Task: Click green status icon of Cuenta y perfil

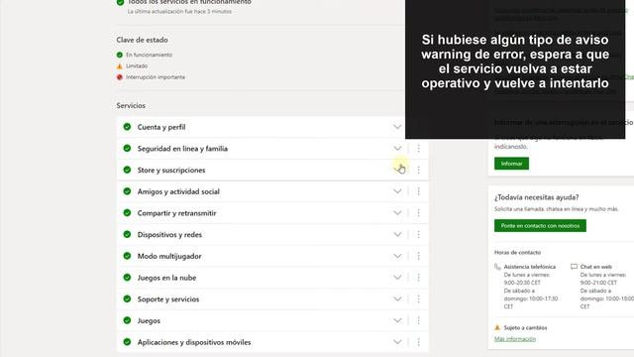Action: 127,127
